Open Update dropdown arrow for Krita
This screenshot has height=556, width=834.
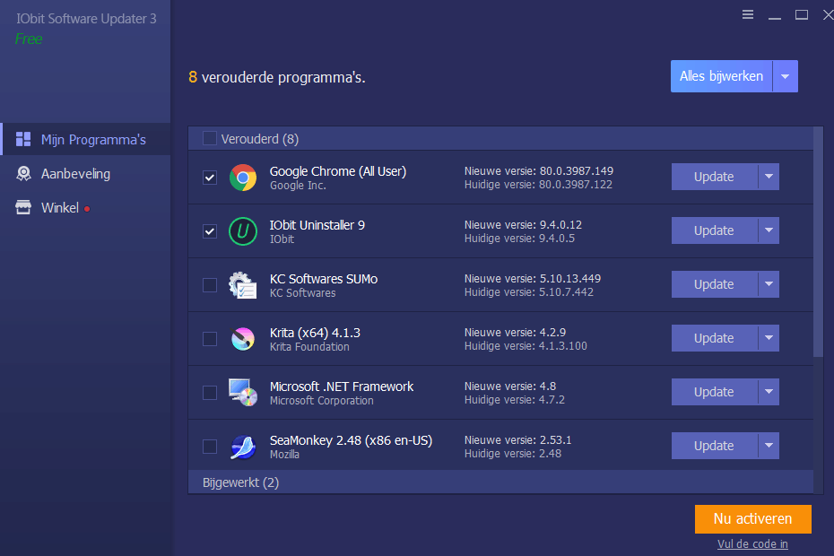(x=769, y=338)
